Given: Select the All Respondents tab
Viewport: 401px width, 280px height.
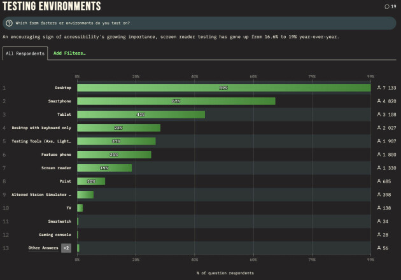Looking at the screenshot, I should 25,53.
